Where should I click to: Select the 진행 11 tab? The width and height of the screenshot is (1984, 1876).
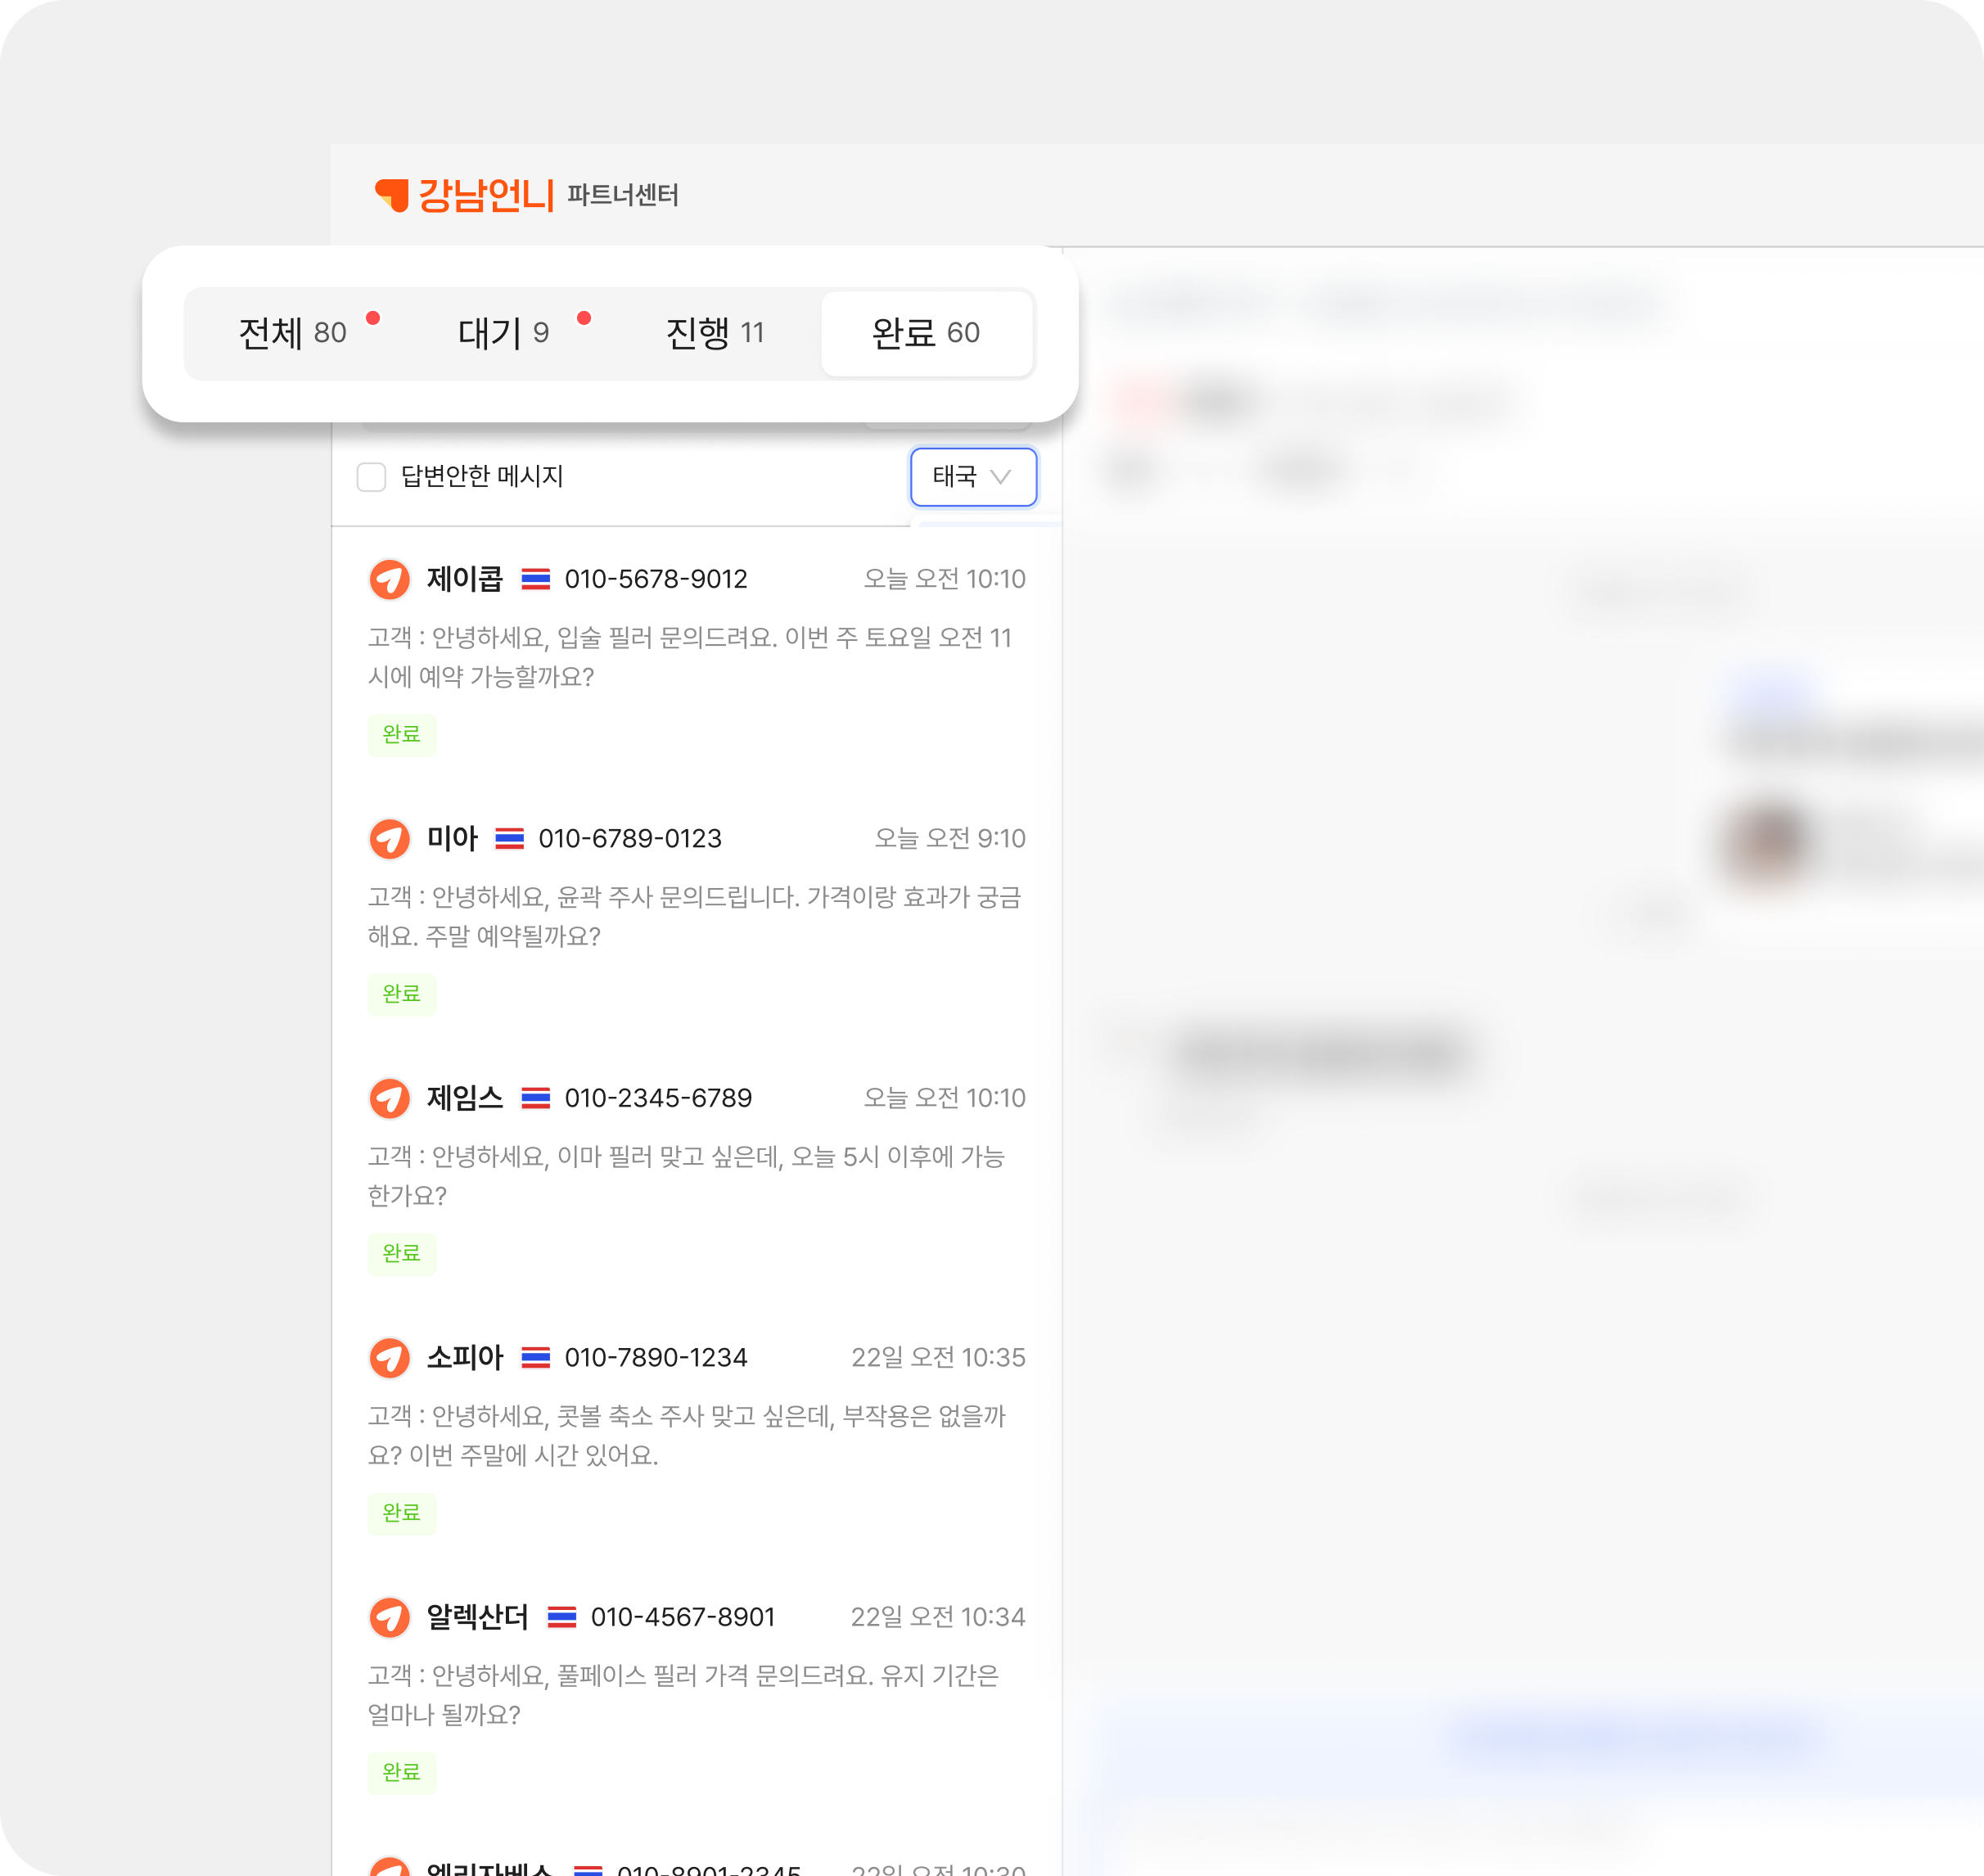tap(715, 333)
